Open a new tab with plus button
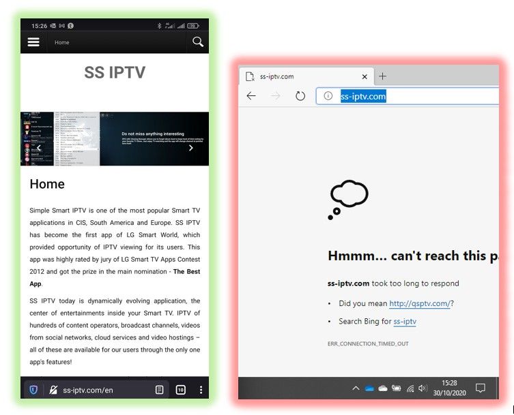 point(382,76)
